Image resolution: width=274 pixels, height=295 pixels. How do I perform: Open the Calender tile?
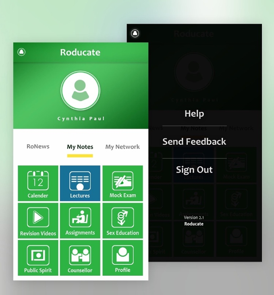click(x=38, y=183)
